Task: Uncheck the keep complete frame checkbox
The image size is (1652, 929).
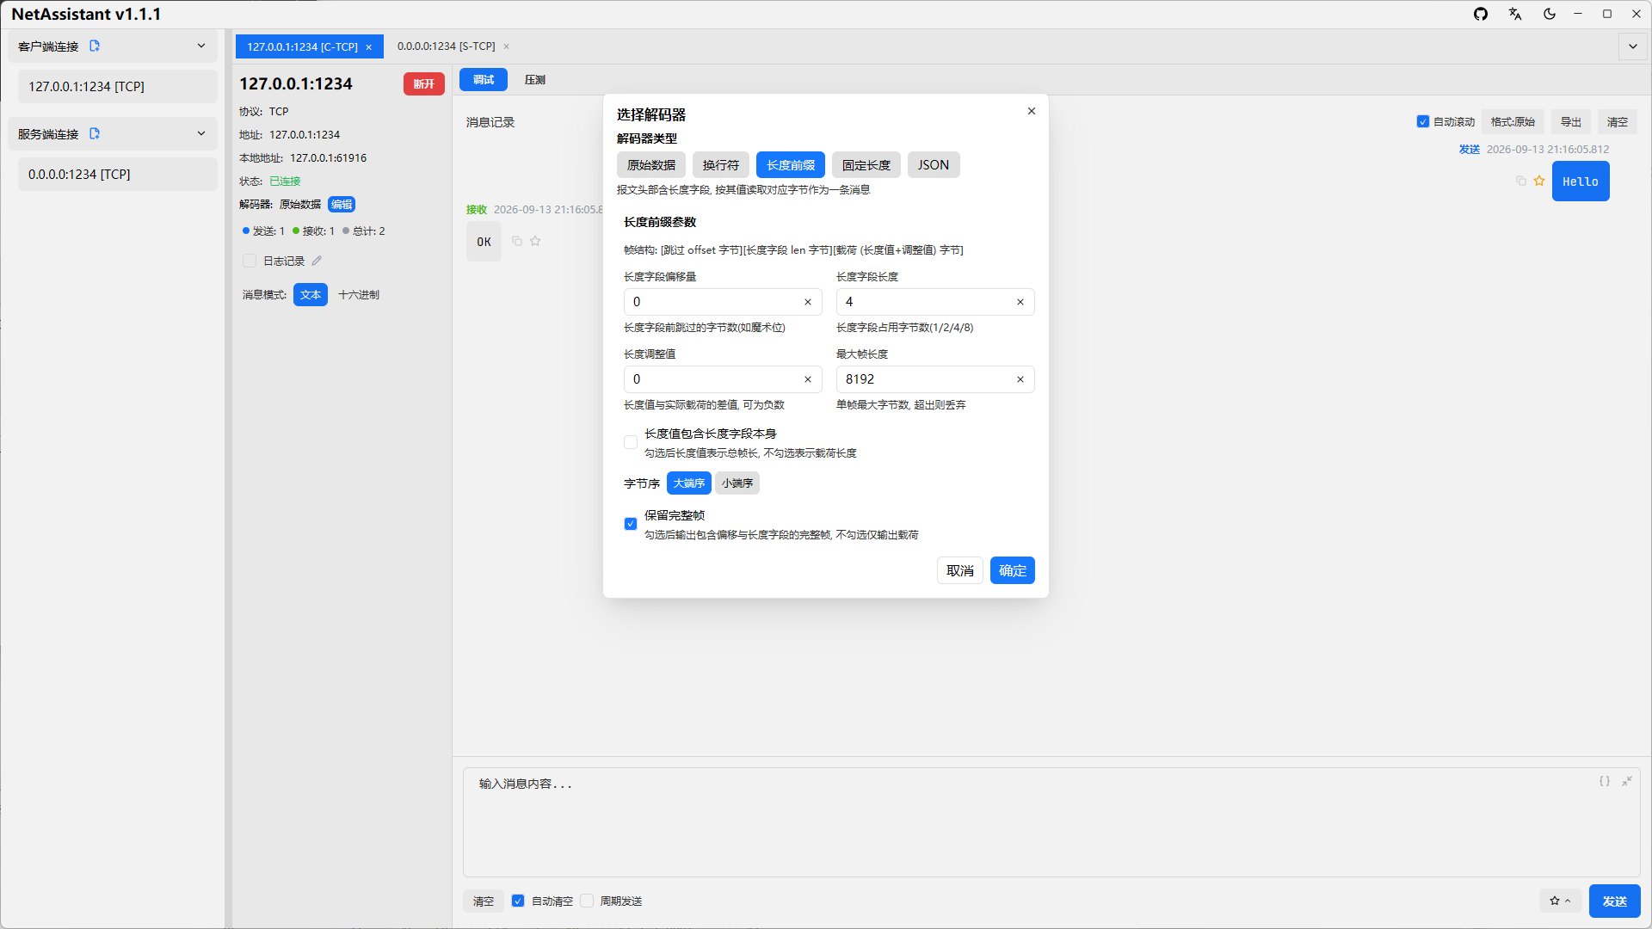Action: pos(631,524)
